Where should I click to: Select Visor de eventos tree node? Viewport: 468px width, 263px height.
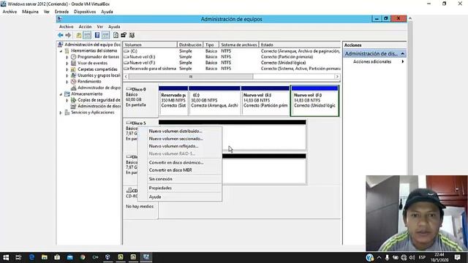92,63
